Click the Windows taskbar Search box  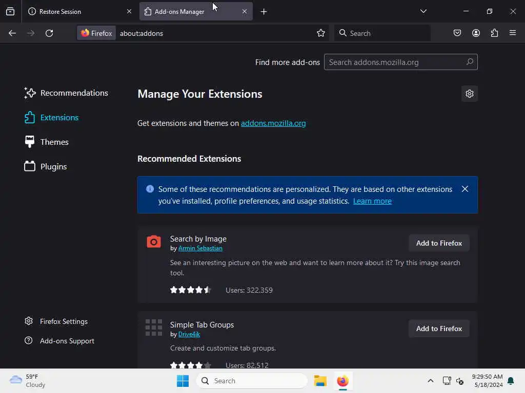[252, 381]
